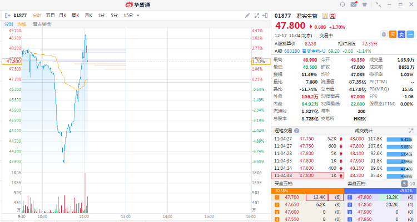
Task: Switch to 月K chart tab
Action: [88, 16]
